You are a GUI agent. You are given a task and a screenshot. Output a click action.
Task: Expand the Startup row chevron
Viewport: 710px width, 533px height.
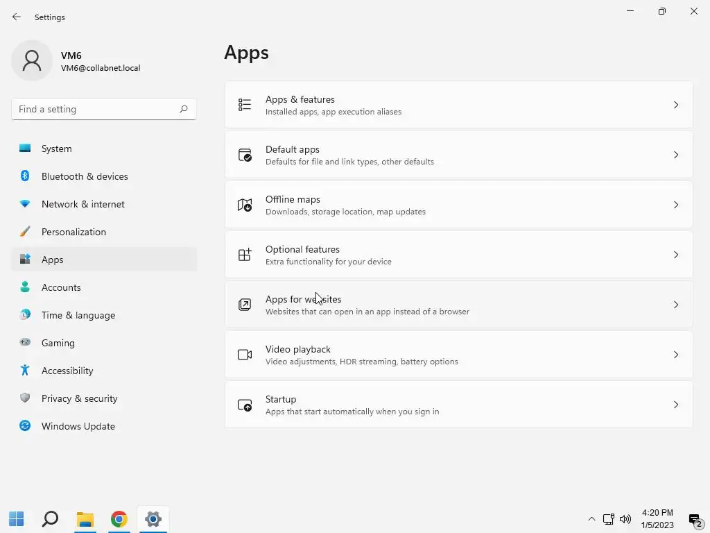676,405
